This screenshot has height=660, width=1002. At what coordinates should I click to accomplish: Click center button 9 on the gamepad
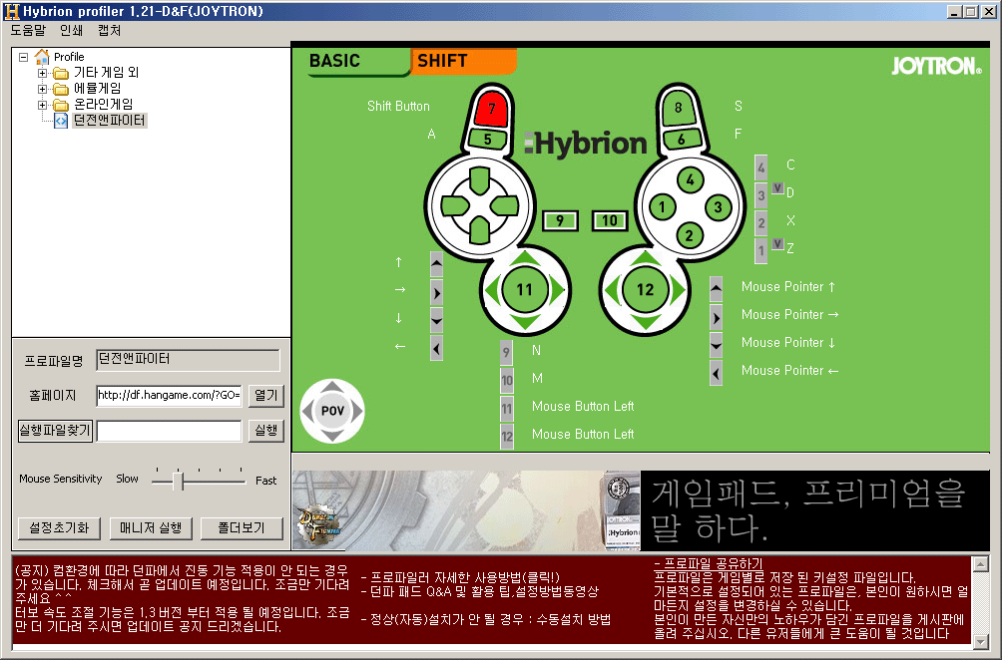[x=560, y=221]
